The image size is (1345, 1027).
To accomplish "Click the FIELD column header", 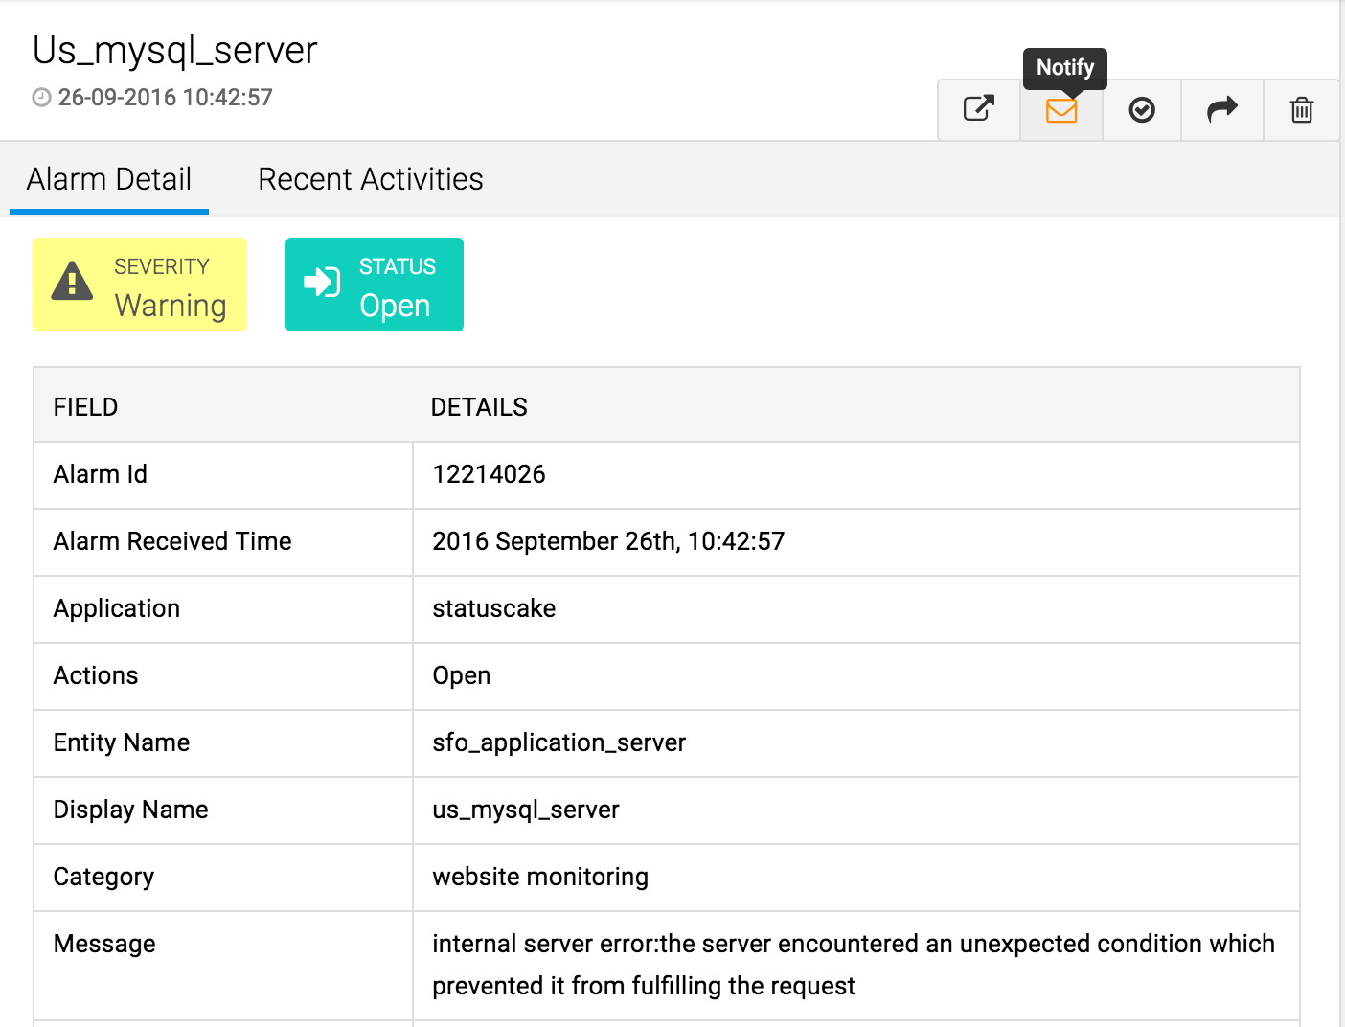I will click(85, 407).
